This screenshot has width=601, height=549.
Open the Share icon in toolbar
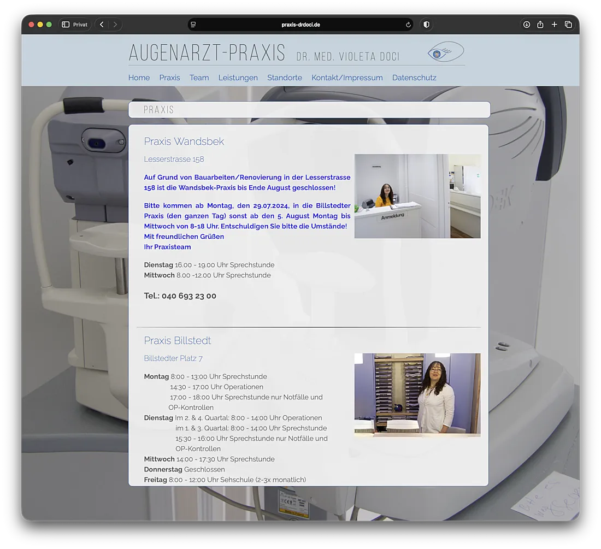point(540,25)
